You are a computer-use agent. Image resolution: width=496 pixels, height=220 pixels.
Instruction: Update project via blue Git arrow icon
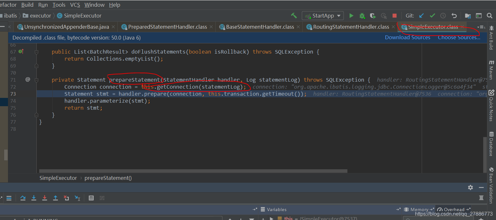[x=422, y=15]
